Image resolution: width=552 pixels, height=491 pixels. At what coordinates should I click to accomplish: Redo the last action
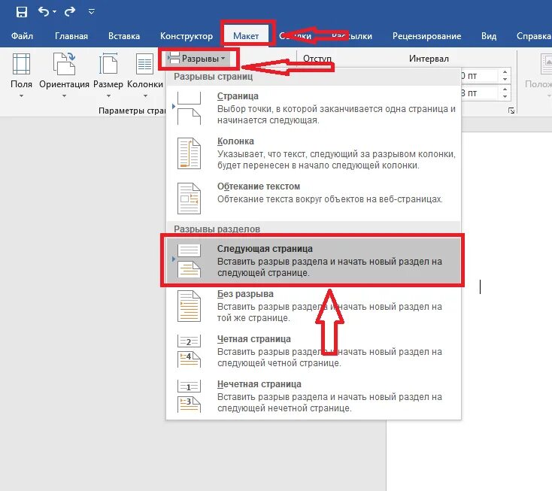(70, 11)
